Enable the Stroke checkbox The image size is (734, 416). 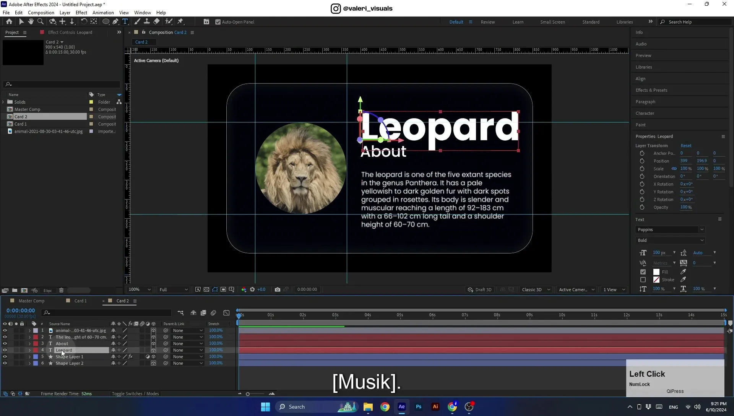[643, 280]
